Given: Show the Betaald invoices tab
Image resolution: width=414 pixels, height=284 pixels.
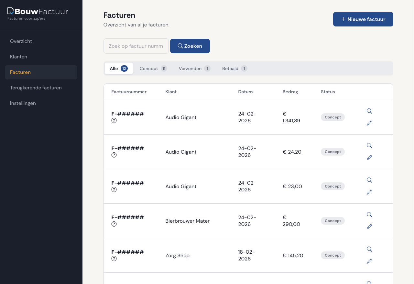Looking at the screenshot, I should 234,68.
